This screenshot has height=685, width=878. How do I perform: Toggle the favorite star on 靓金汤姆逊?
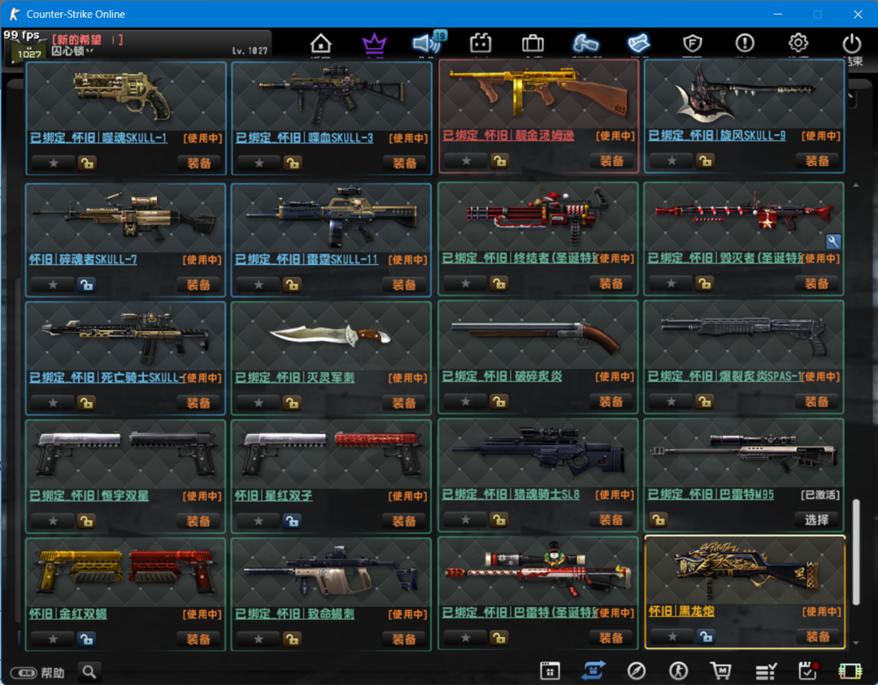pos(466,161)
